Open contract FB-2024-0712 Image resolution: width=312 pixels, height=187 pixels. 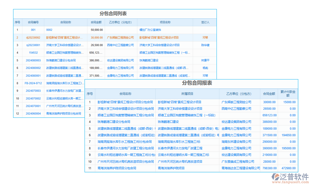[33, 83]
